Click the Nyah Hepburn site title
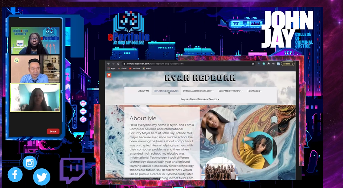 coord(200,78)
